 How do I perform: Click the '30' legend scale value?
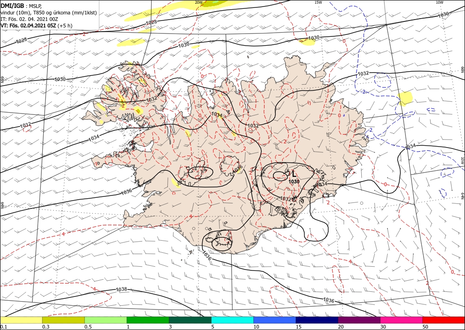click(383, 327)
